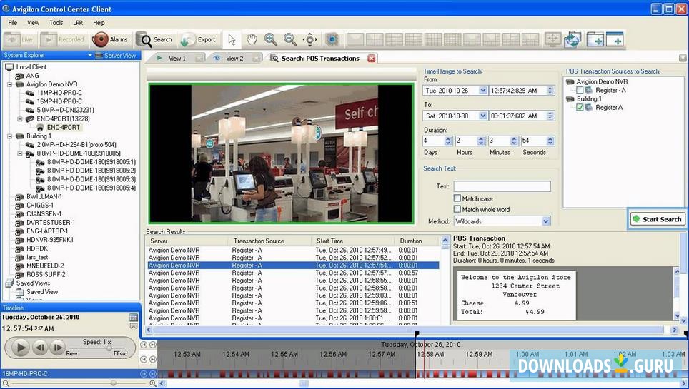Click the Search Text input field
Viewport: 689px width, 389px height.
(x=502, y=186)
